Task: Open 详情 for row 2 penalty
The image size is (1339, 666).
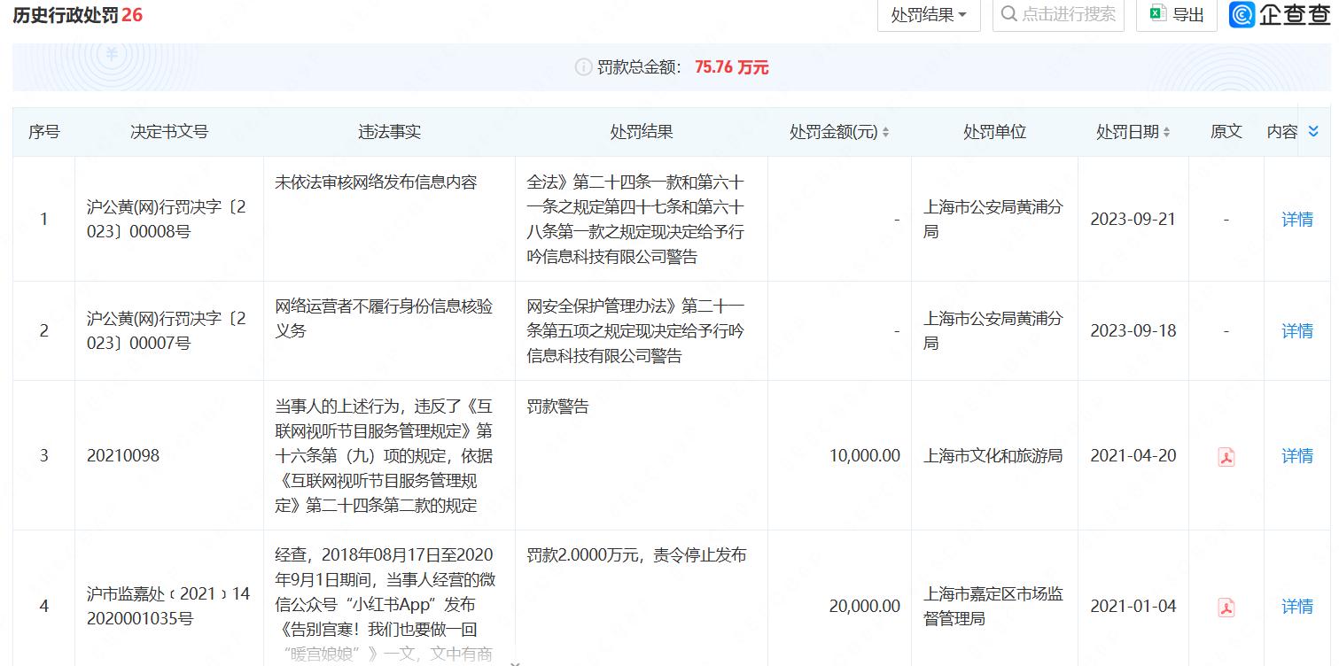Action: (x=1296, y=330)
